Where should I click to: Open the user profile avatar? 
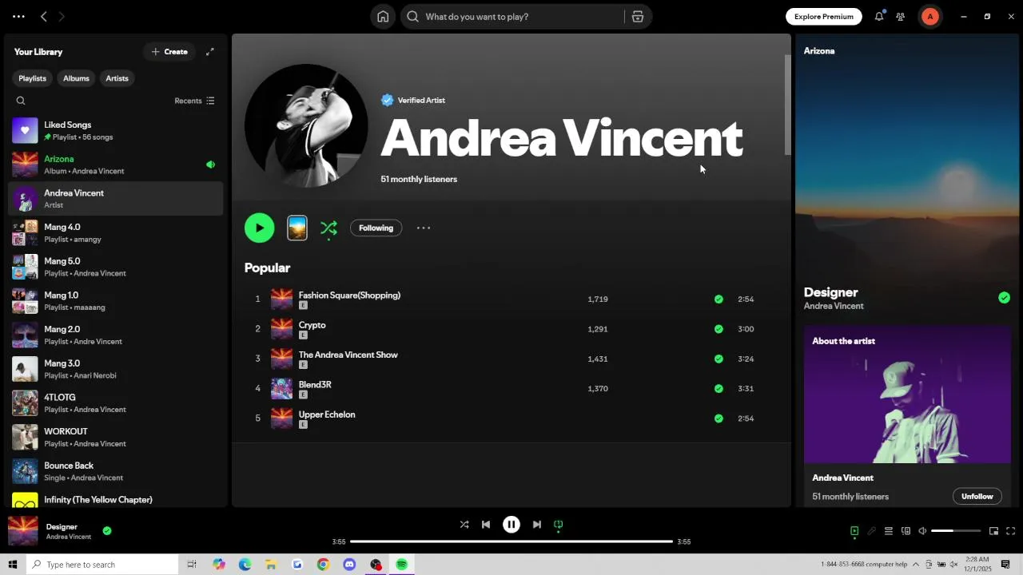pyautogui.click(x=929, y=17)
